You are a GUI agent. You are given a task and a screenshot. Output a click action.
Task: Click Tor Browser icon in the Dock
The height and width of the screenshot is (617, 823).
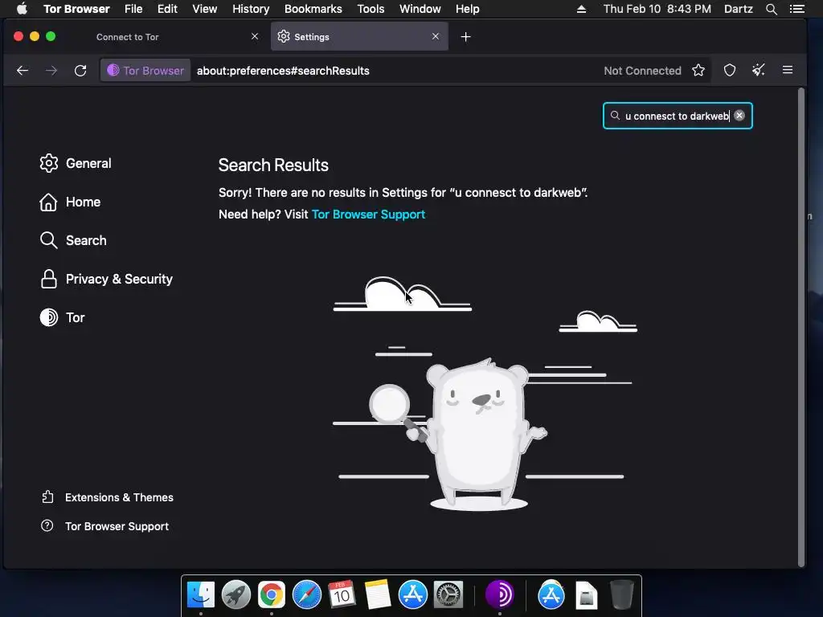499,595
